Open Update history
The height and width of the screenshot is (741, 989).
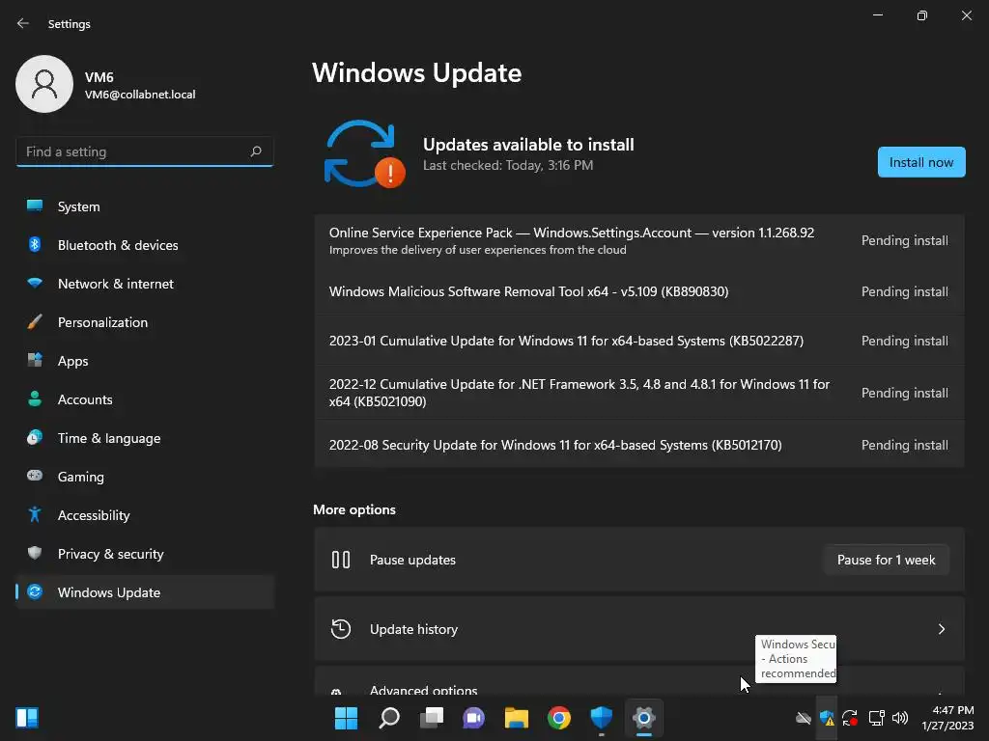pos(639,629)
